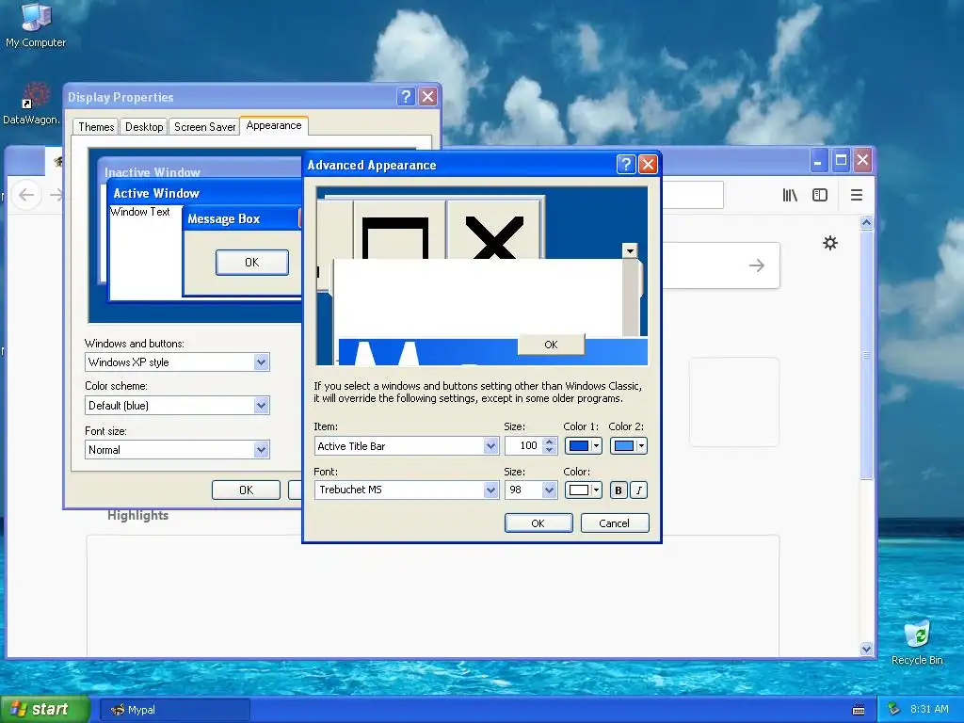Click the system tray icon beside the clock
The height and width of the screenshot is (723, 964).
click(x=894, y=709)
